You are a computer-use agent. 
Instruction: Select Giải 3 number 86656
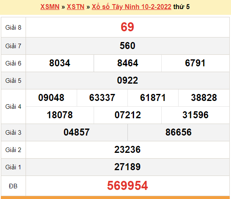click(x=178, y=132)
